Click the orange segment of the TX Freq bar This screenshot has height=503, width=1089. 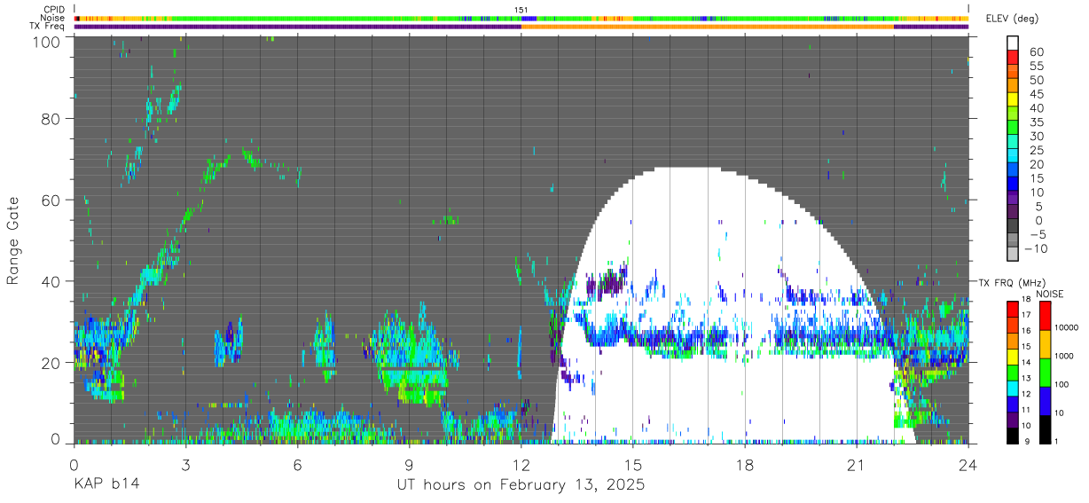[708, 27]
